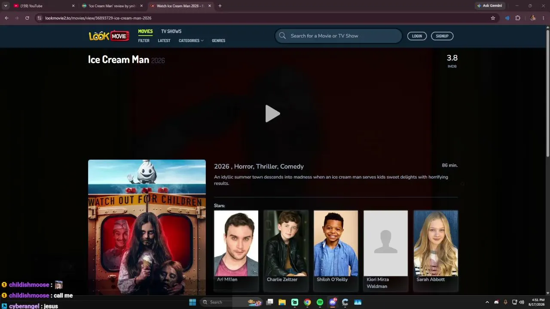Click the LookMovie logo

pyautogui.click(x=109, y=36)
